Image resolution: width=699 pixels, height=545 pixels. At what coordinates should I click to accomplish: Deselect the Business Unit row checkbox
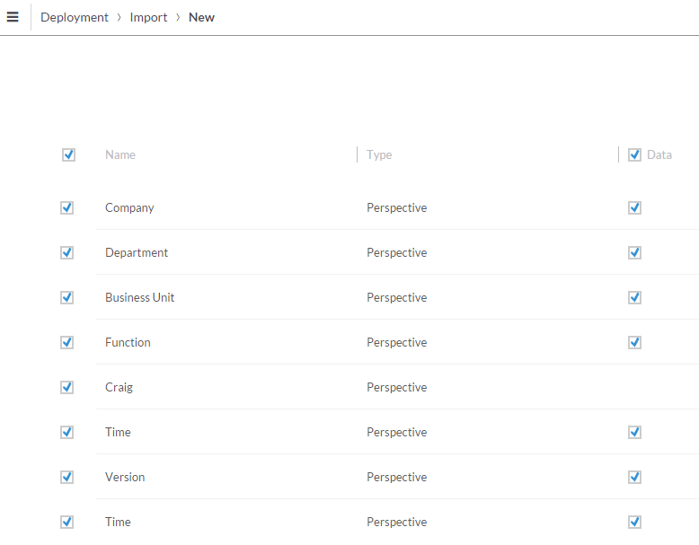[x=66, y=297]
